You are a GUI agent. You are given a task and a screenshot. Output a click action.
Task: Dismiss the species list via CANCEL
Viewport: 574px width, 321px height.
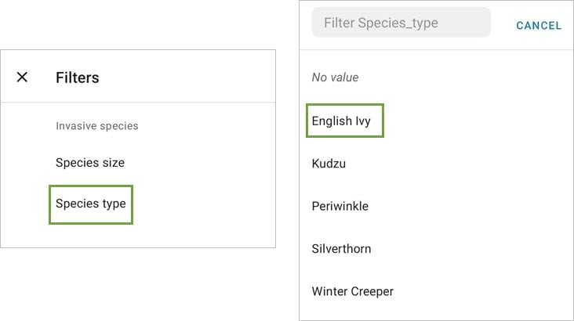click(539, 26)
